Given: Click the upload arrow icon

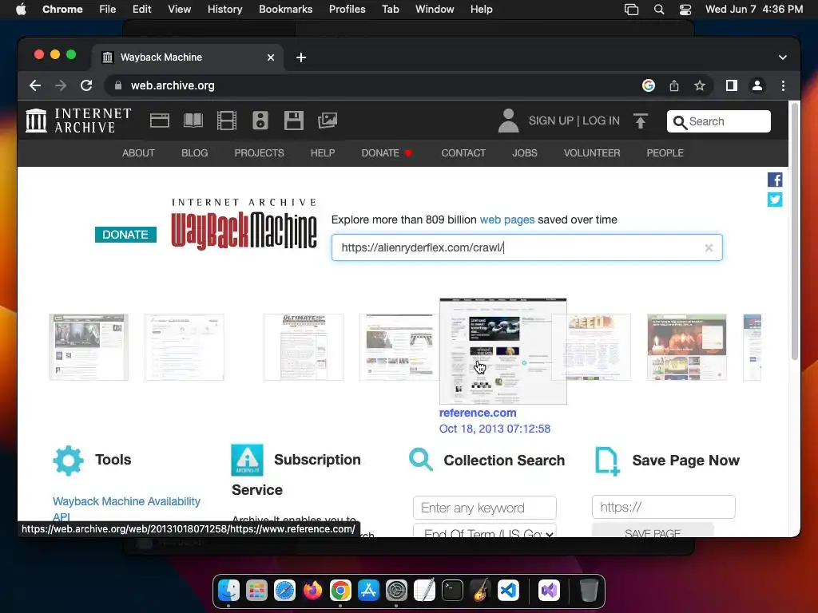Looking at the screenshot, I should 641,121.
